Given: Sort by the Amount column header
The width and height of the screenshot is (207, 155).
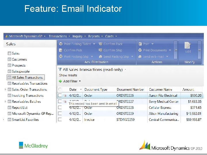Looking at the screenshot, I should (x=188, y=90).
